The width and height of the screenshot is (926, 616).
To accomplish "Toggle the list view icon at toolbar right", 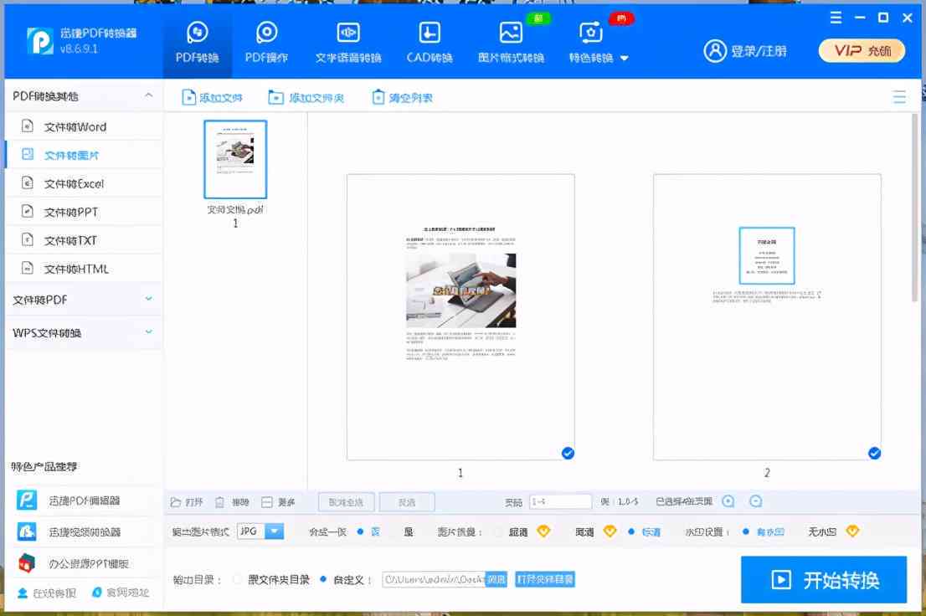I will (899, 97).
